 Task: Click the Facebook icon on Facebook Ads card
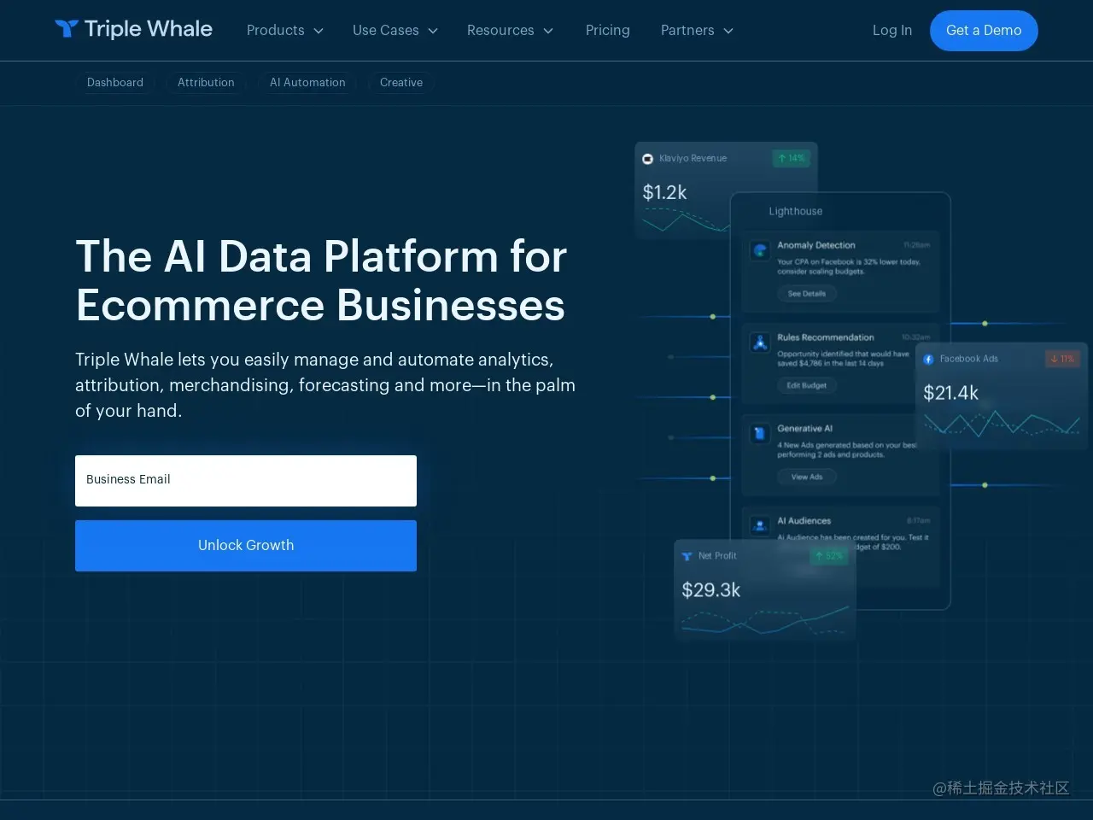point(928,360)
